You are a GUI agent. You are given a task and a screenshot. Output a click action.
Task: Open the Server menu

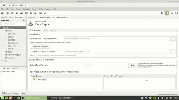tap(34, 9)
